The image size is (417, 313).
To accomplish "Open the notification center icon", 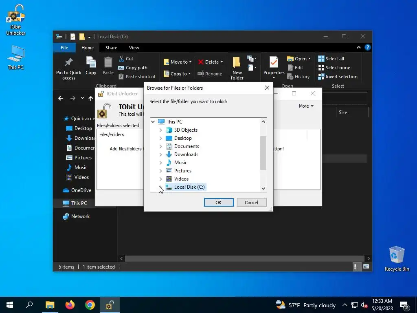I will click(x=404, y=305).
